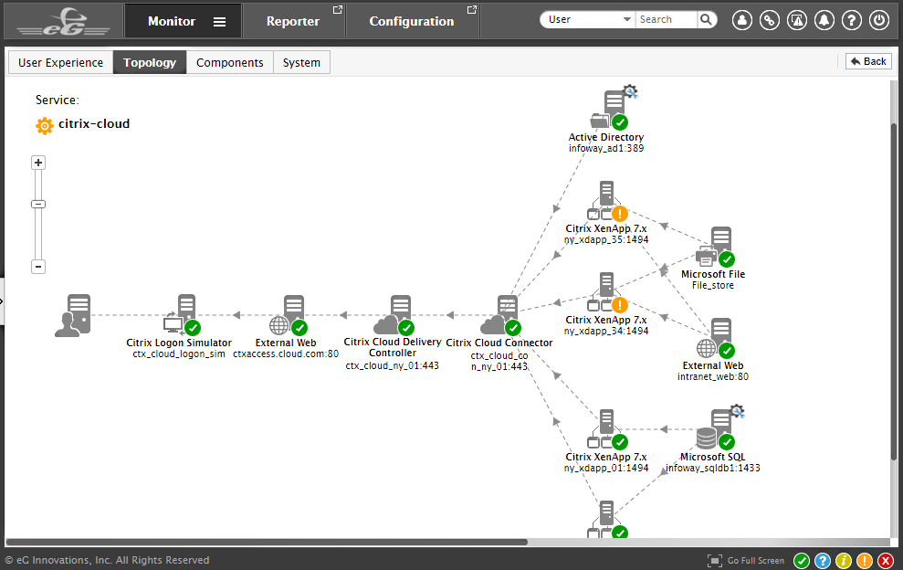This screenshot has height=570, width=903.
Task: Open the help question mark icon
Action: tap(852, 20)
